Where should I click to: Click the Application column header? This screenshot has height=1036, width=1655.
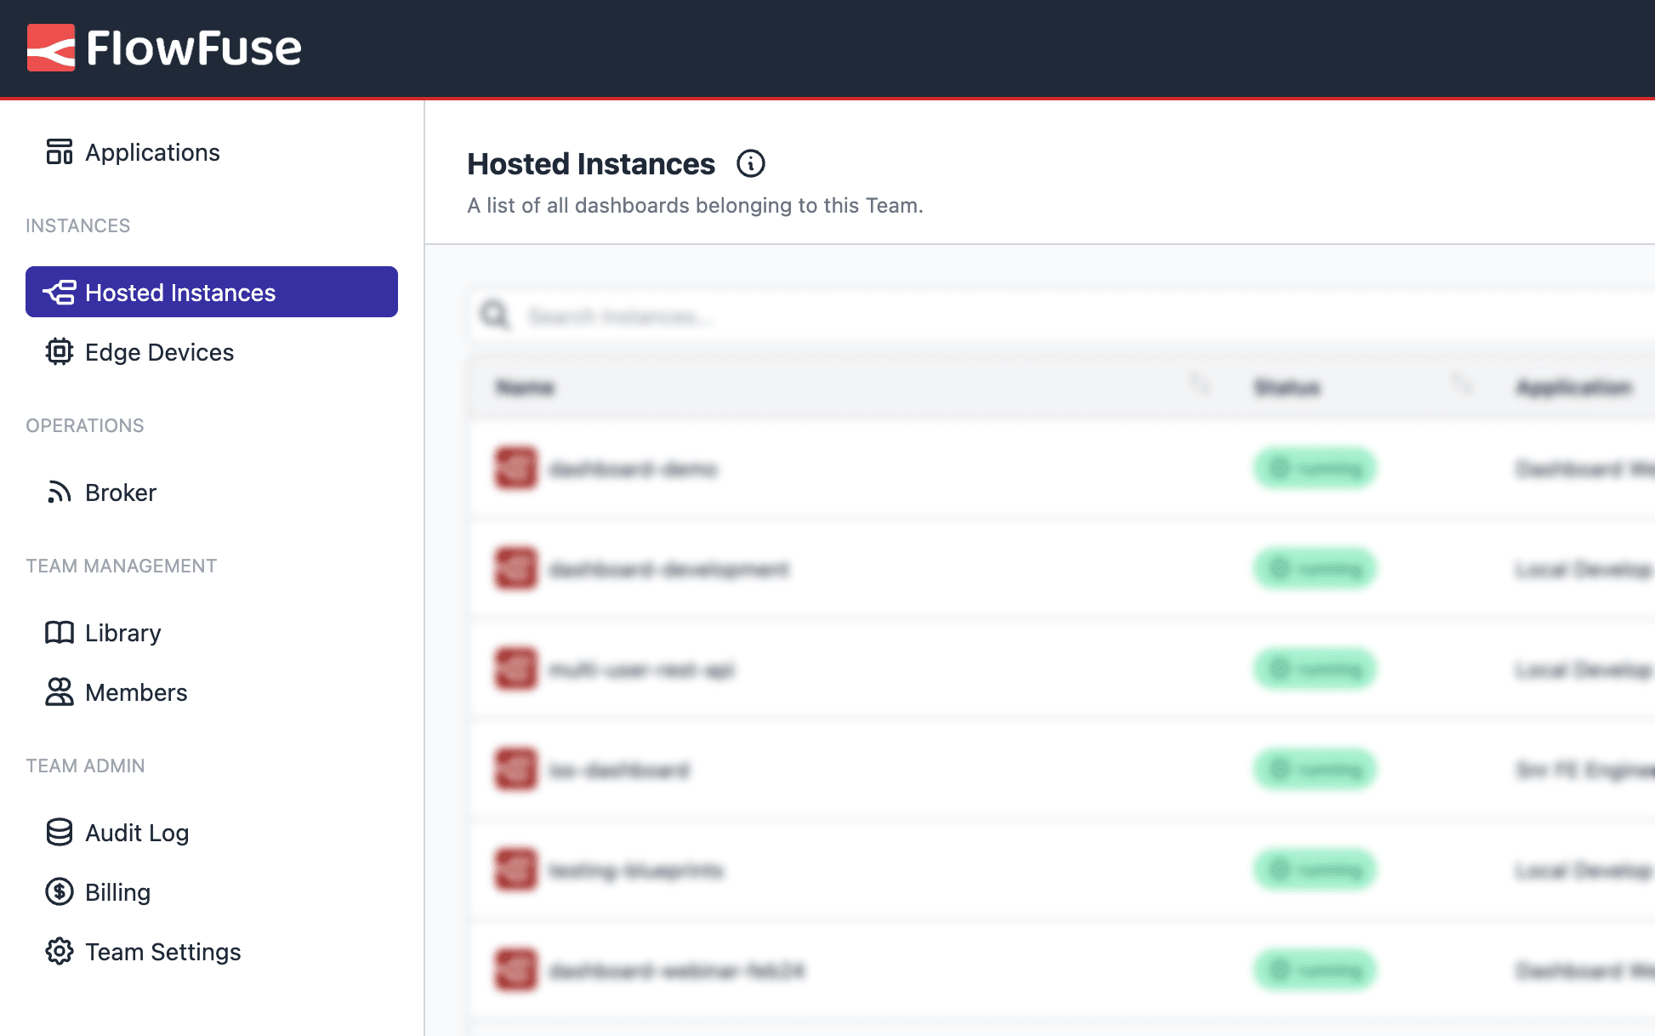[x=1574, y=387]
